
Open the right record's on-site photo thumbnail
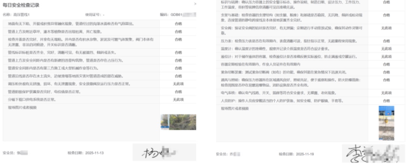tap(386, 122)
